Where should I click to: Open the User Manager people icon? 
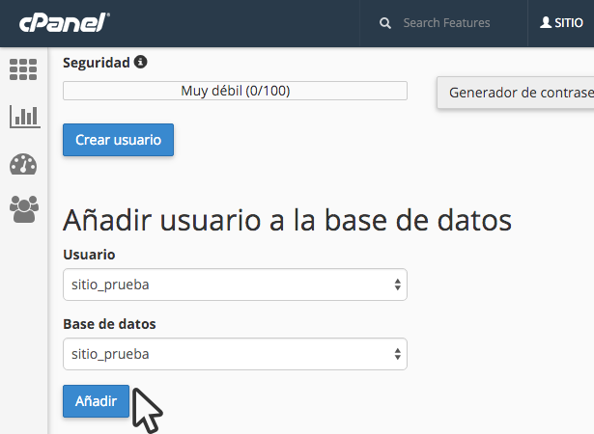[x=23, y=209]
